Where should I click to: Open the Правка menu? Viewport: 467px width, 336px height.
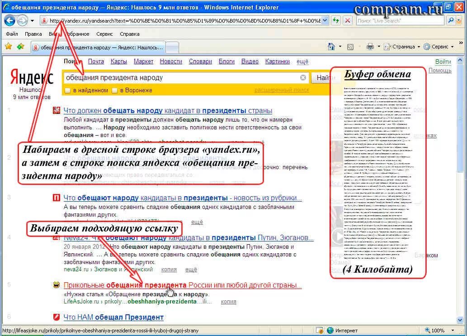coord(33,34)
